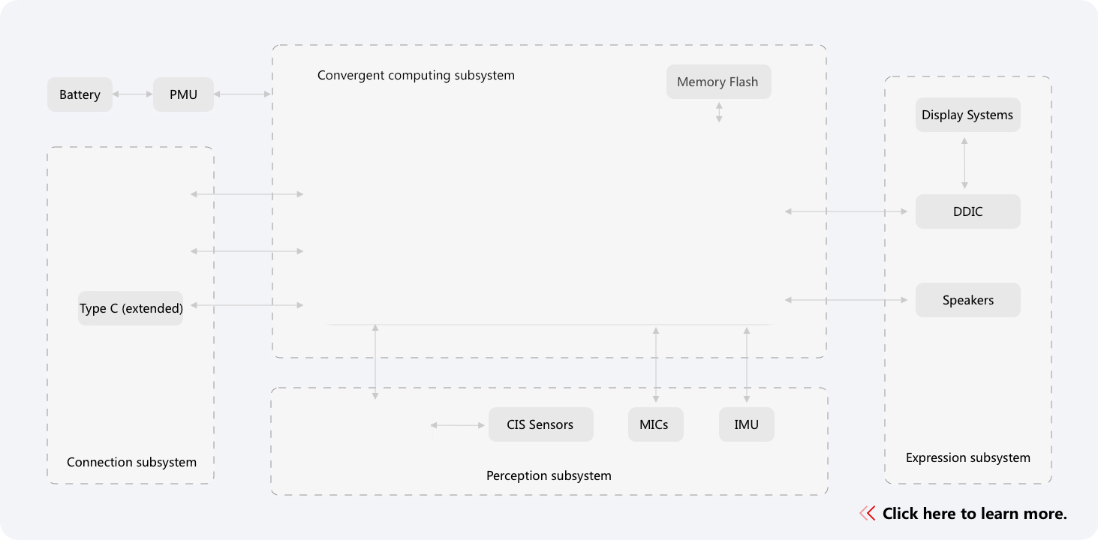Click the arrow between Battery and PMU
The width and height of the screenshot is (1098, 540).
tap(133, 94)
